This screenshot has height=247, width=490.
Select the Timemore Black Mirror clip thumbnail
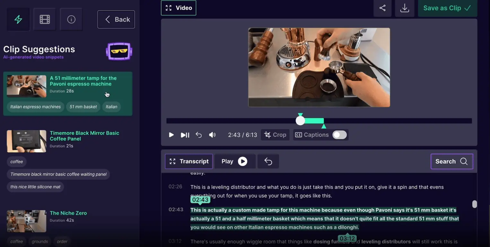click(x=26, y=141)
